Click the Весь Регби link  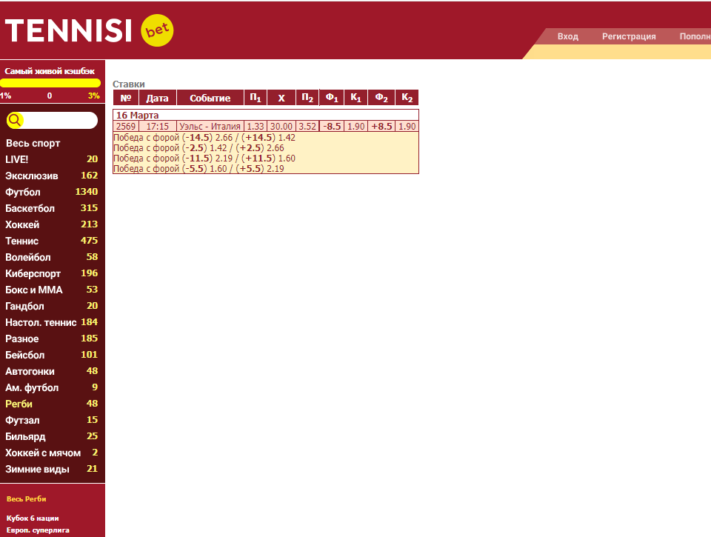pyautogui.click(x=27, y=499)
